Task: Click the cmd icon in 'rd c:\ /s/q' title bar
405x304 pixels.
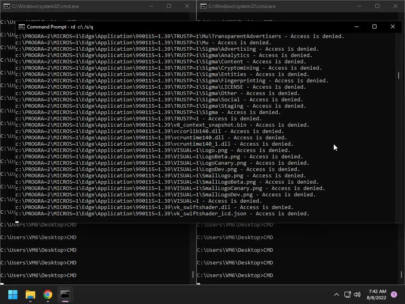Action: [x=22, y=27]
